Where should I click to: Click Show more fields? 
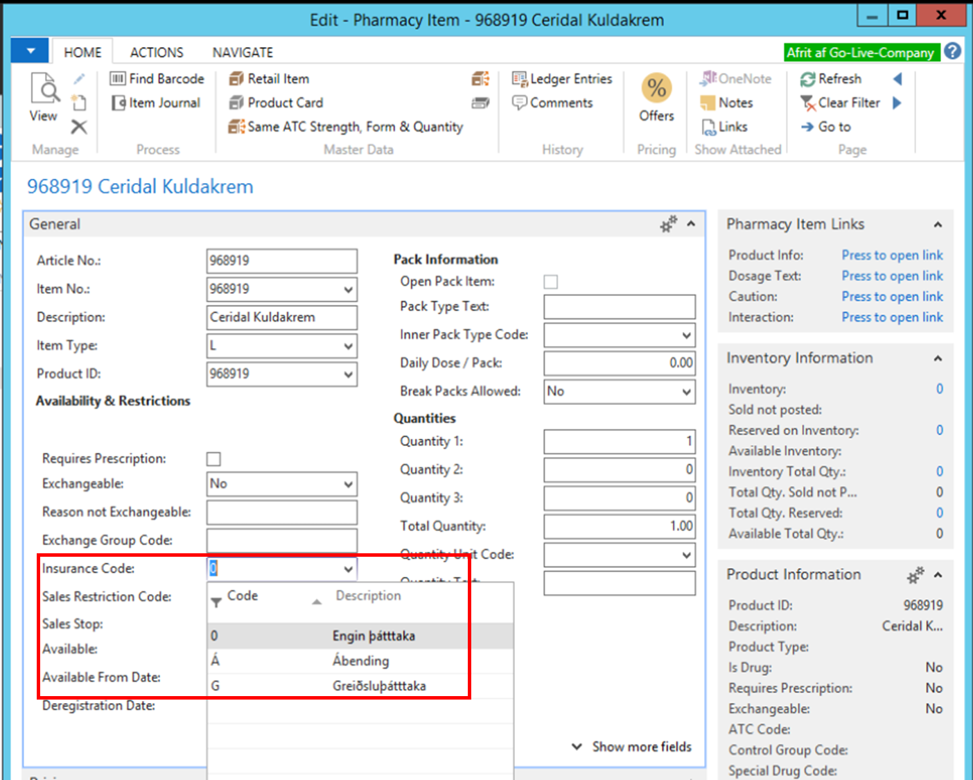point(632,747)
